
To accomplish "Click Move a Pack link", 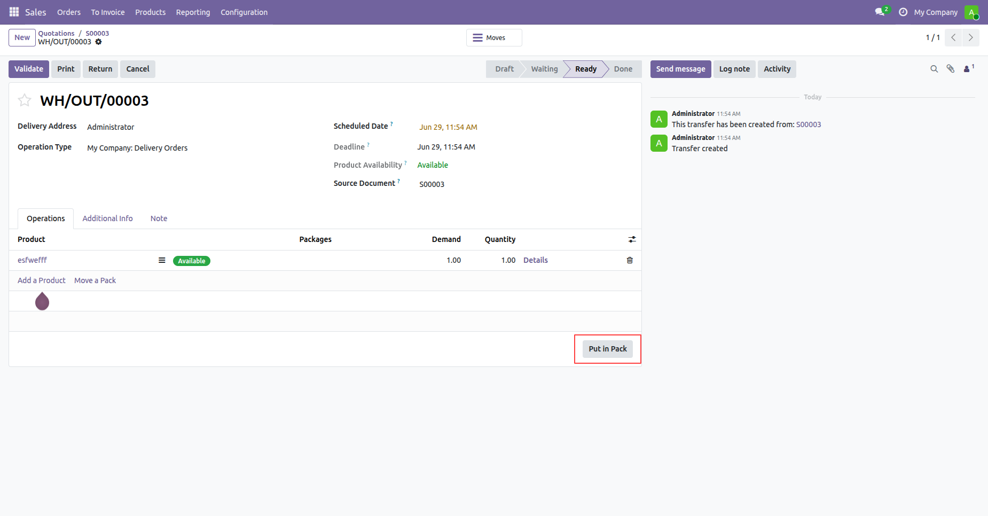I will point(95,280).
